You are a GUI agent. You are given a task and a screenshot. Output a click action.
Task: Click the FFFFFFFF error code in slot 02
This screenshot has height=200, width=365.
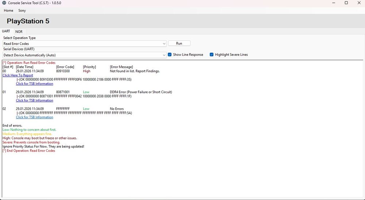tap(63, 109)
